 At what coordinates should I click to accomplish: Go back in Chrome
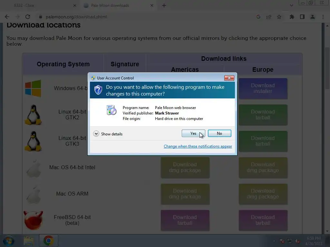tap(7, 17)
